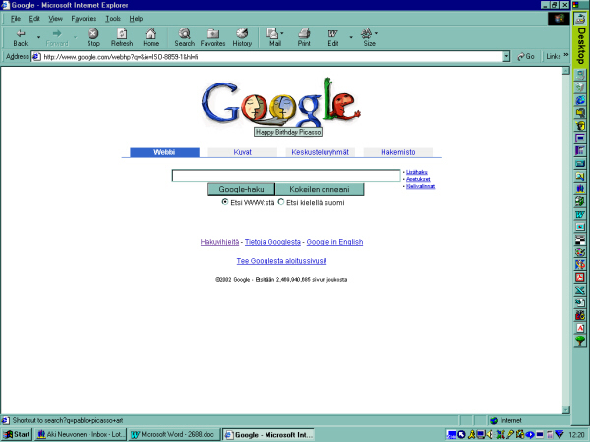Click the Google-haku button
Viewport: 590px width, 442px height.
point(241,189)
